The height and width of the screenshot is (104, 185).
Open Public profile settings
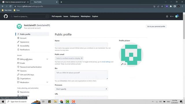(x=32, y=34)
